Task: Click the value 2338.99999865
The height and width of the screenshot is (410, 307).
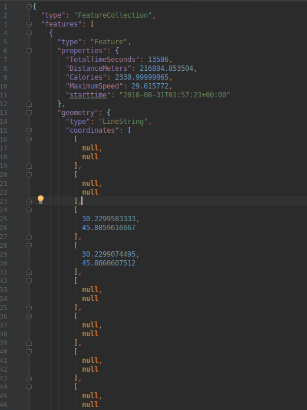Action: (x=141, y=77)
